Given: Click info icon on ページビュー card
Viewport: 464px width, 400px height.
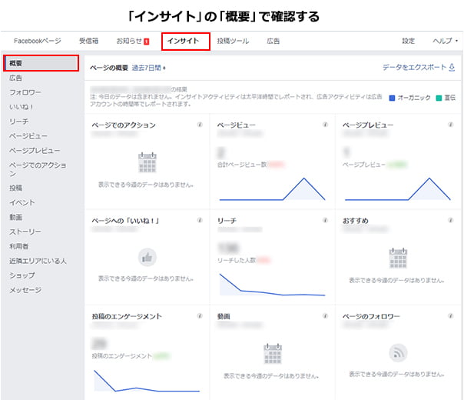Looking at the screenshot, I should (325, 125).
